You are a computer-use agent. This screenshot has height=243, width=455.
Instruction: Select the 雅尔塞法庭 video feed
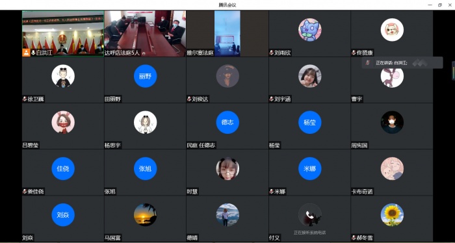227,33
